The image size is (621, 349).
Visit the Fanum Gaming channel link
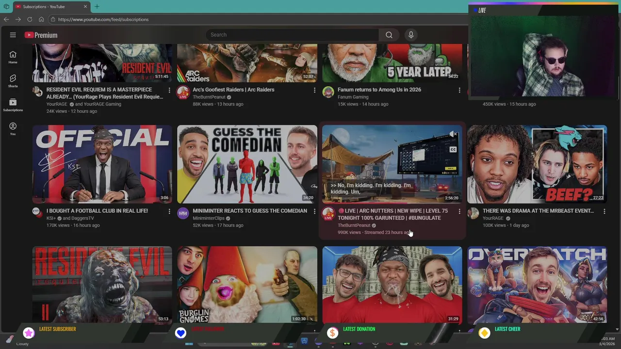click(x=353, y=97)
